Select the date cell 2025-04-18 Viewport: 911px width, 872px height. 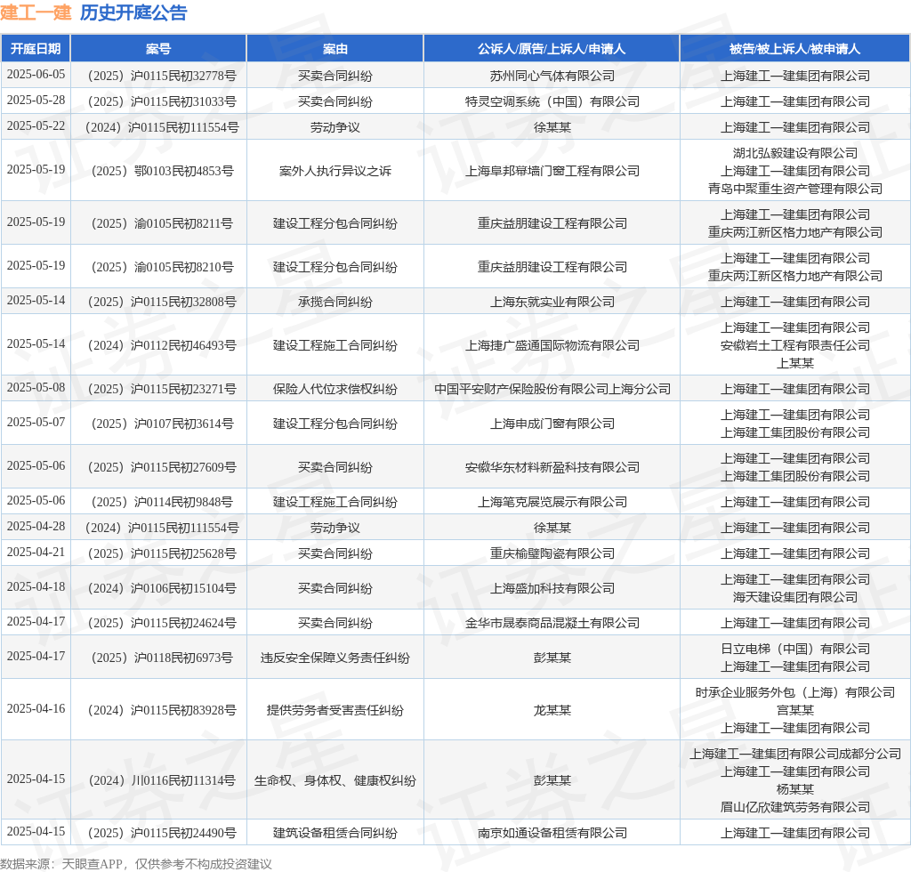coord(36,586)
